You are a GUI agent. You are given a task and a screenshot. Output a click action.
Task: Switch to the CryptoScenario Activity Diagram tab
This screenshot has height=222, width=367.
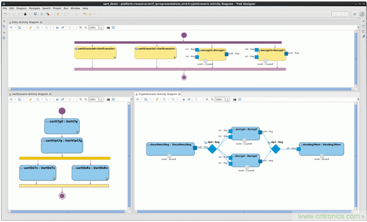pyautogui.click(x=157, y=94)
